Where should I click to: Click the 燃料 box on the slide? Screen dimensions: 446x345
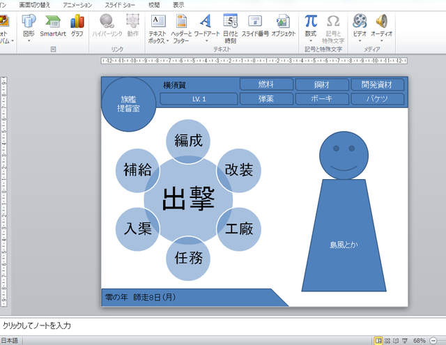point(266,84)
